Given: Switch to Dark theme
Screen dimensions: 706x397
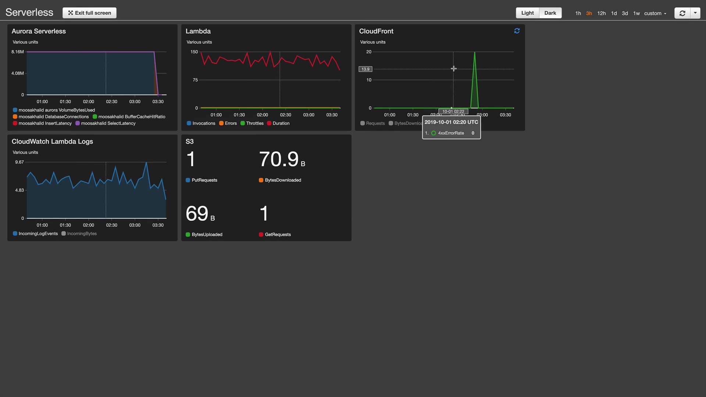Looking at the screenshot, I should point(550,13).
